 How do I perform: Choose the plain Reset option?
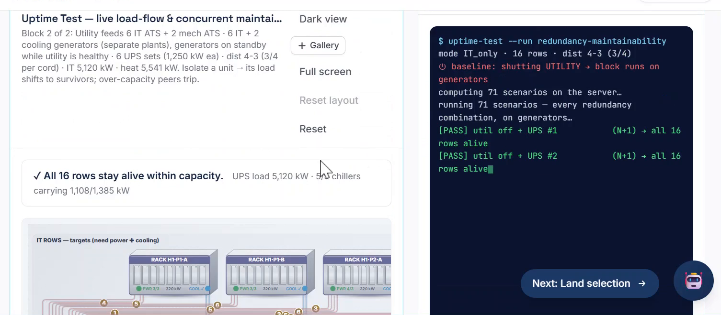(x=313, y=129)
